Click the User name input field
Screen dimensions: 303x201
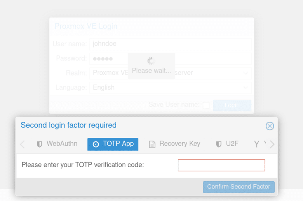click(x=170, y=44)
